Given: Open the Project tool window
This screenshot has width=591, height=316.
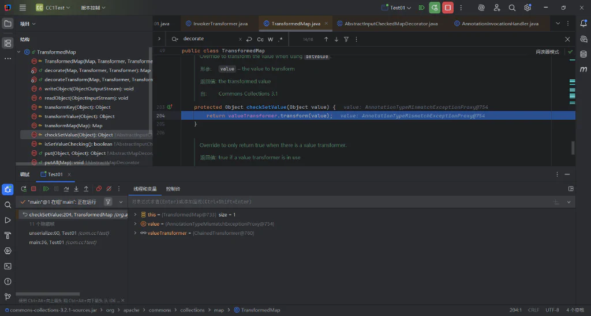Looking at the screenshot, I should (8, 24).
